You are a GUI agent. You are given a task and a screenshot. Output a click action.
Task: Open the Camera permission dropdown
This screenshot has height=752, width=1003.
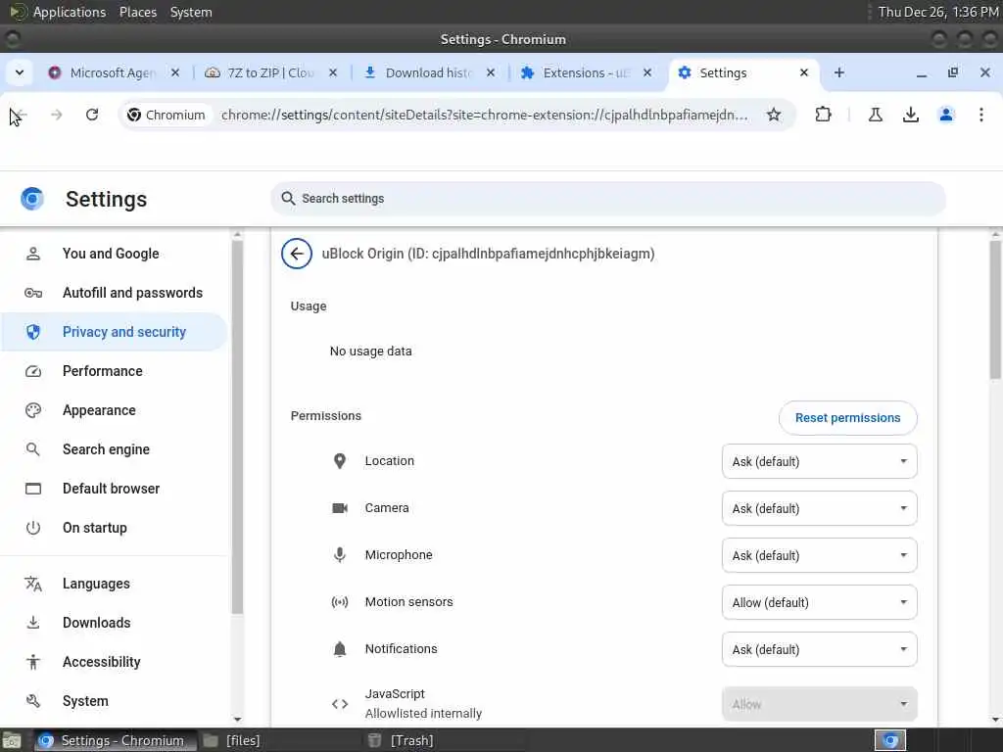point(820,508)
